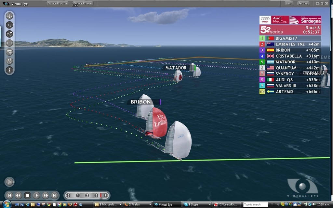
Task: Switch to Virtual Eye taskbar button
Action: tap(167, 205)
